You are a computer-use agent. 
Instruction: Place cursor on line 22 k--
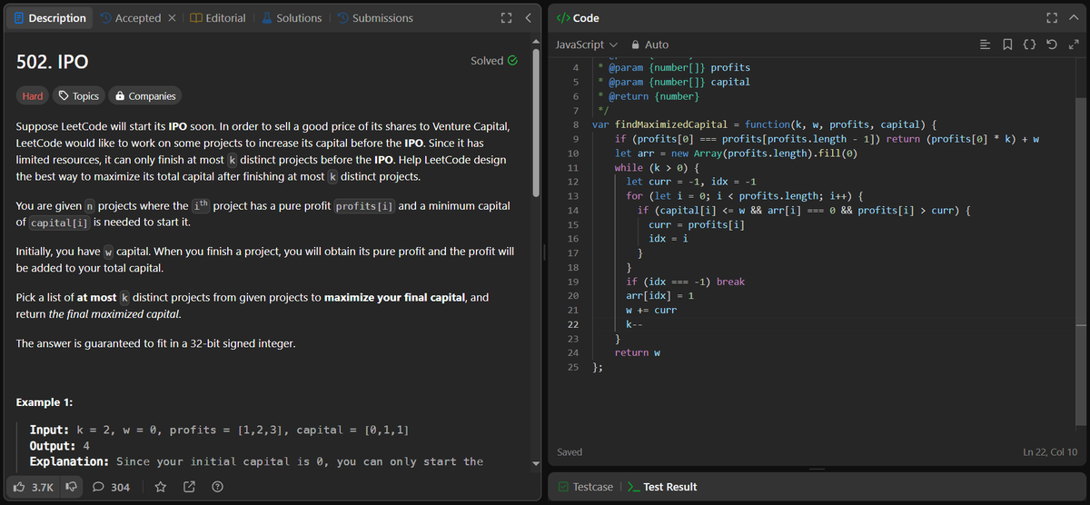tap(632, 324)
